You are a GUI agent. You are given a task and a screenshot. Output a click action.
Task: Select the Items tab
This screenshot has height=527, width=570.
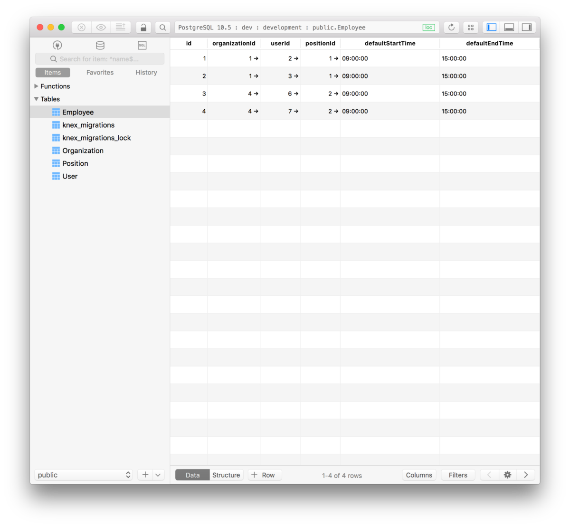[53, 73]
